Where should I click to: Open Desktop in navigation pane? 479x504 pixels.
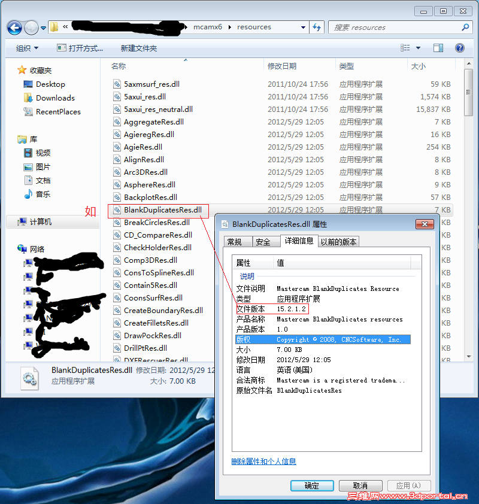click(50, 84)
